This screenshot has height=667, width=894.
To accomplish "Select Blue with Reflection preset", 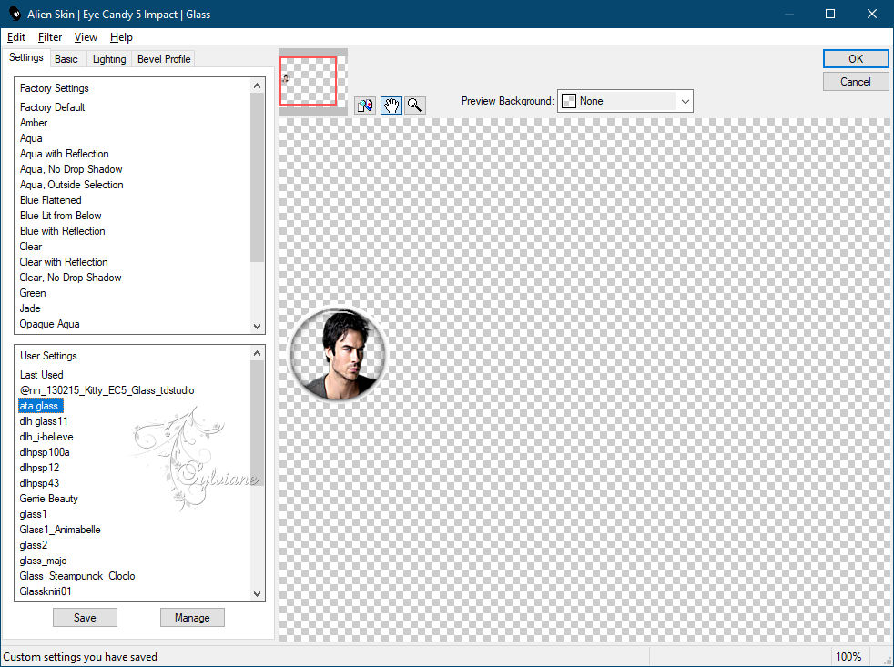I will tap(62, 230).
